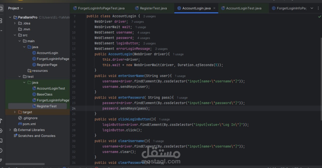This screenshot has width=322, height=168.
Task: Click the resources folder icon
Action: click(29, 71)
